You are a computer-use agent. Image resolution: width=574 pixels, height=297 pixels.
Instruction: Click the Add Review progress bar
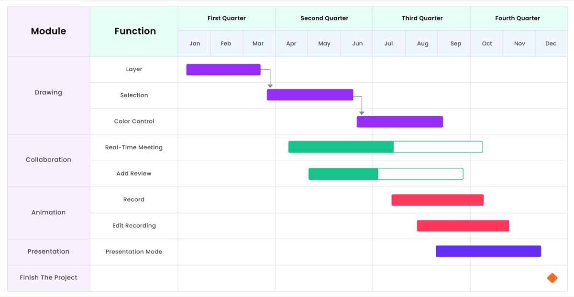point(386,174)
